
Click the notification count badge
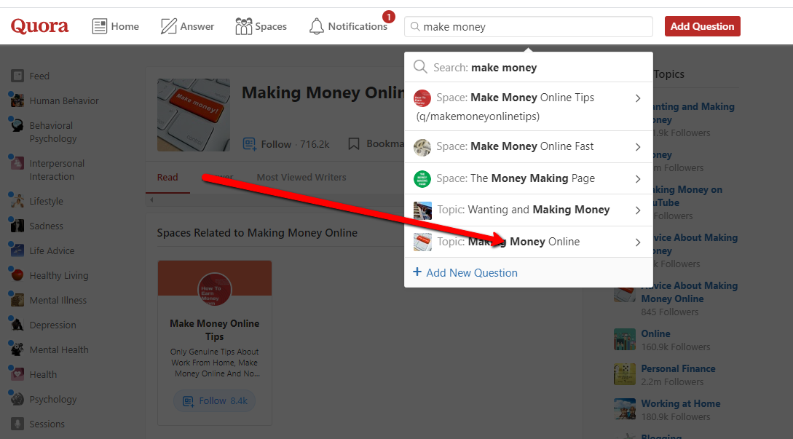pos(388,17)
